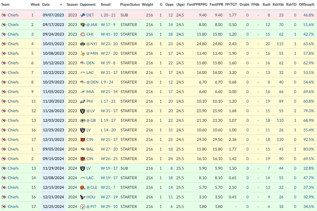Click the Bengals logo in the 09/15/2024 row

tap(83, 159)
